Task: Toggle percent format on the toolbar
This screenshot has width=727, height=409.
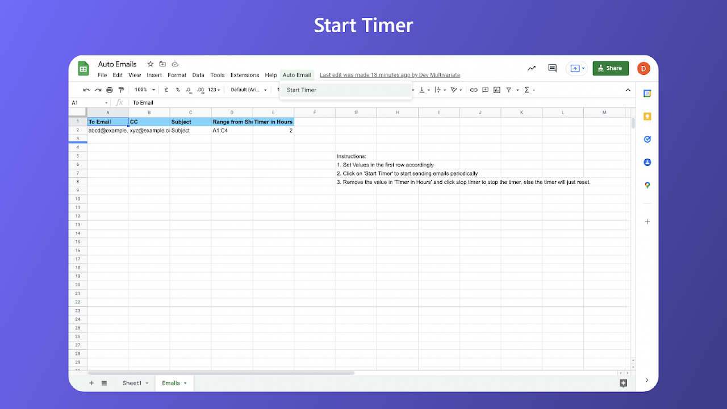Action: pyautogui.click(x=177, y=90)
